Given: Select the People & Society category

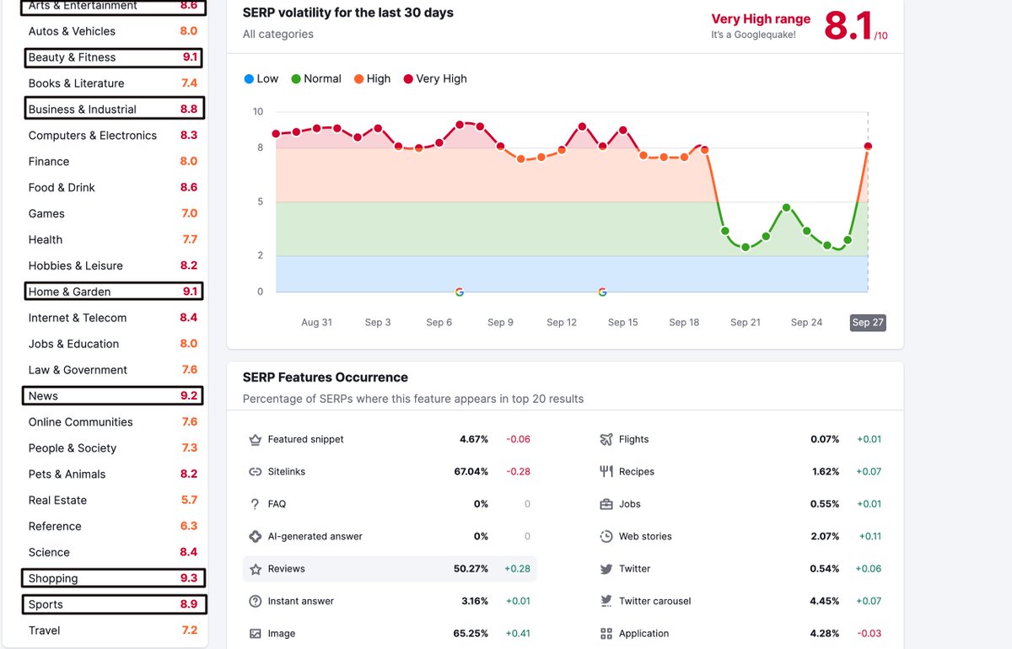Looking at the screenshot, I should (x=115, y=448).
